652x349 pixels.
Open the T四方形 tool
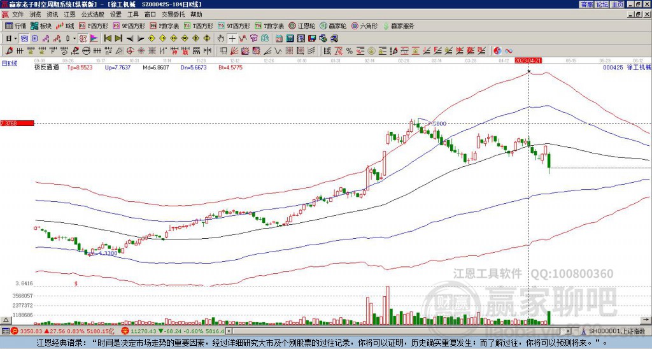click(x=199, y=25)
